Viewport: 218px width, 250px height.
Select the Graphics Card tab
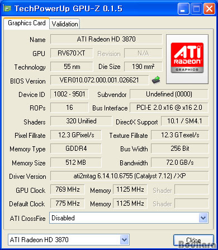tap(26, 23)
